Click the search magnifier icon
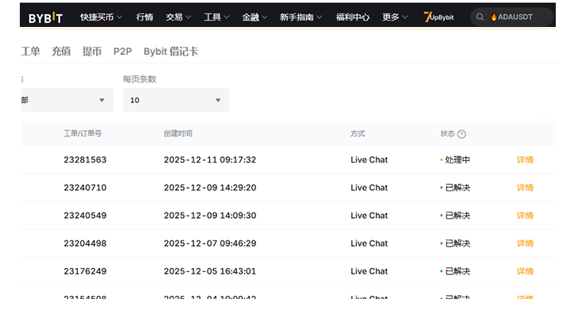The height and width of the screenshot is (322, 574). pos(480,17)
